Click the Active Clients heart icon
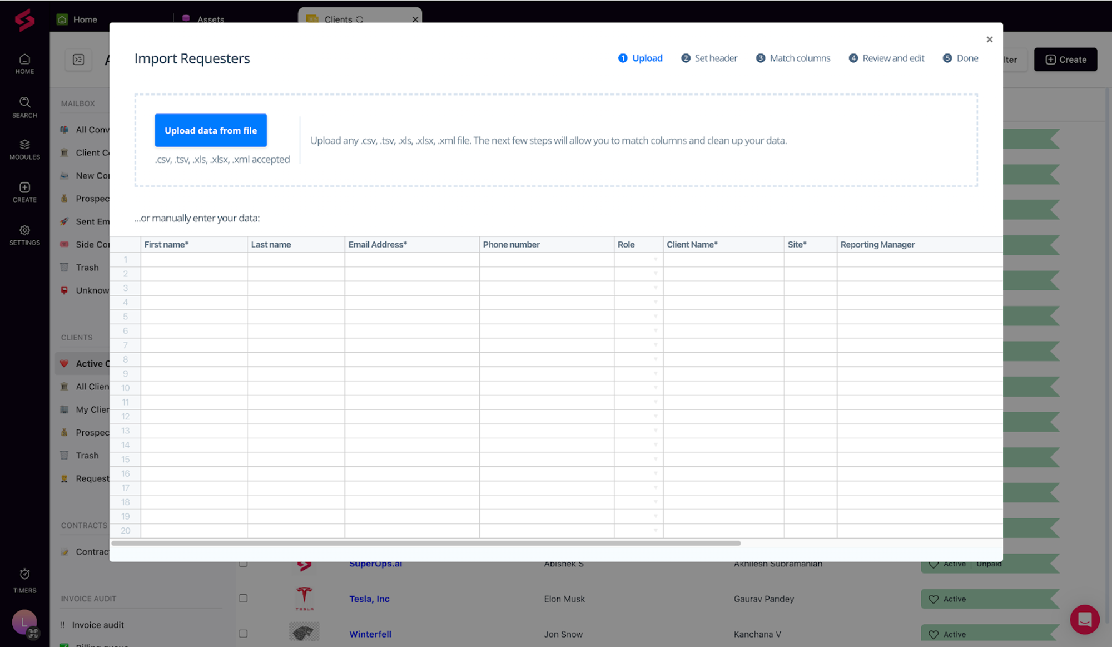The width and height of the screenshot is (1112, 647). tap(64, 364)
